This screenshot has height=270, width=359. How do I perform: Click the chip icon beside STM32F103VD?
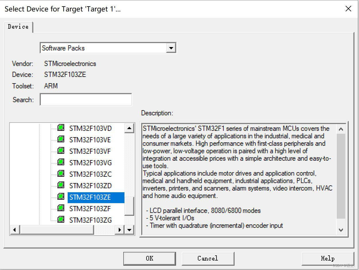click(x=61, y=128)
